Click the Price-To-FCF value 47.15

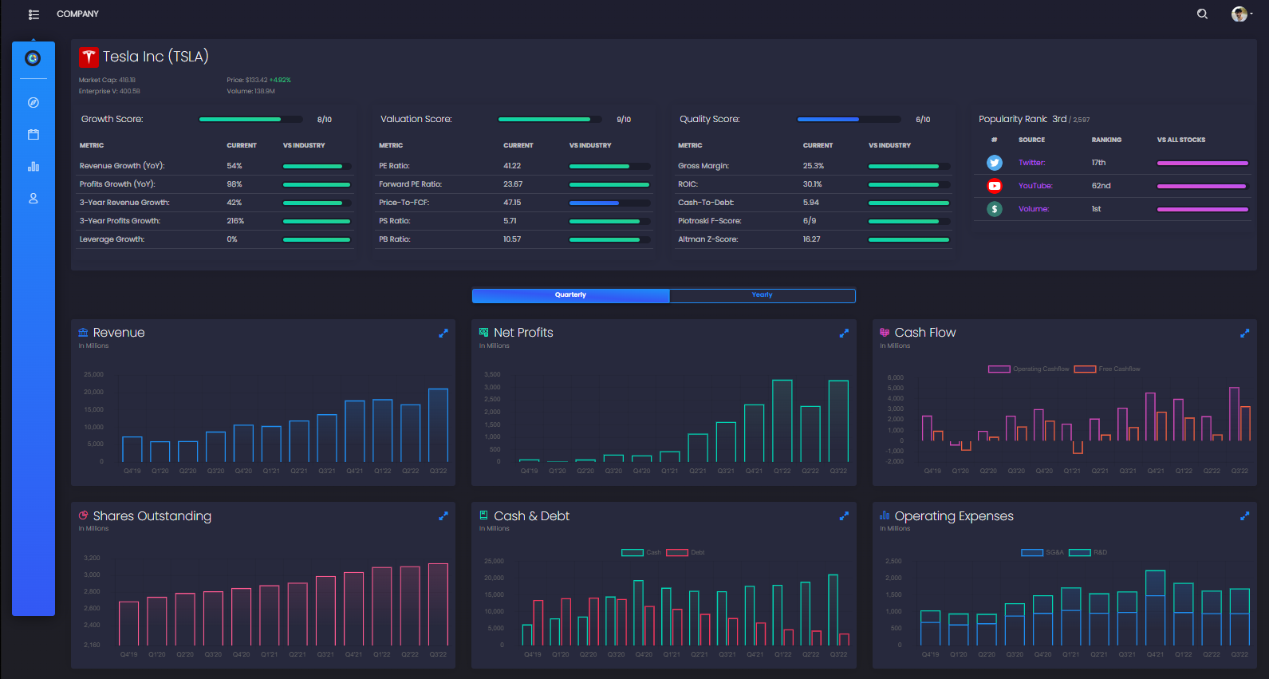click(512, 203)
